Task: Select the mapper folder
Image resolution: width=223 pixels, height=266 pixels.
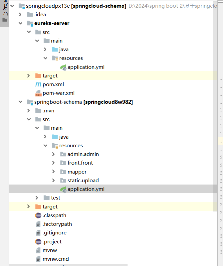Action: tap(77, 172)
